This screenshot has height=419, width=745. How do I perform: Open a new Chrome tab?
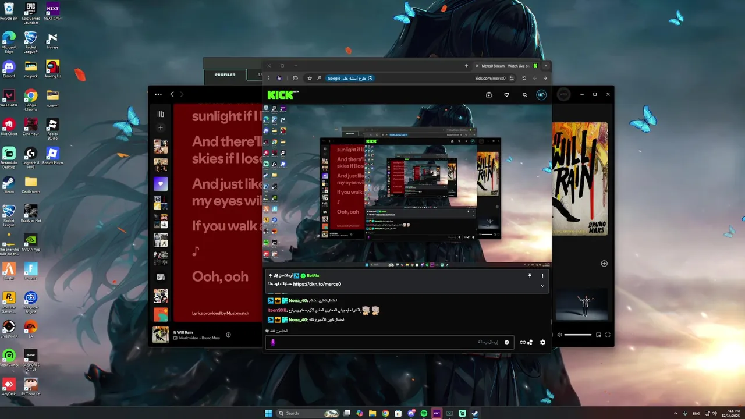click(x=466, y=66)
